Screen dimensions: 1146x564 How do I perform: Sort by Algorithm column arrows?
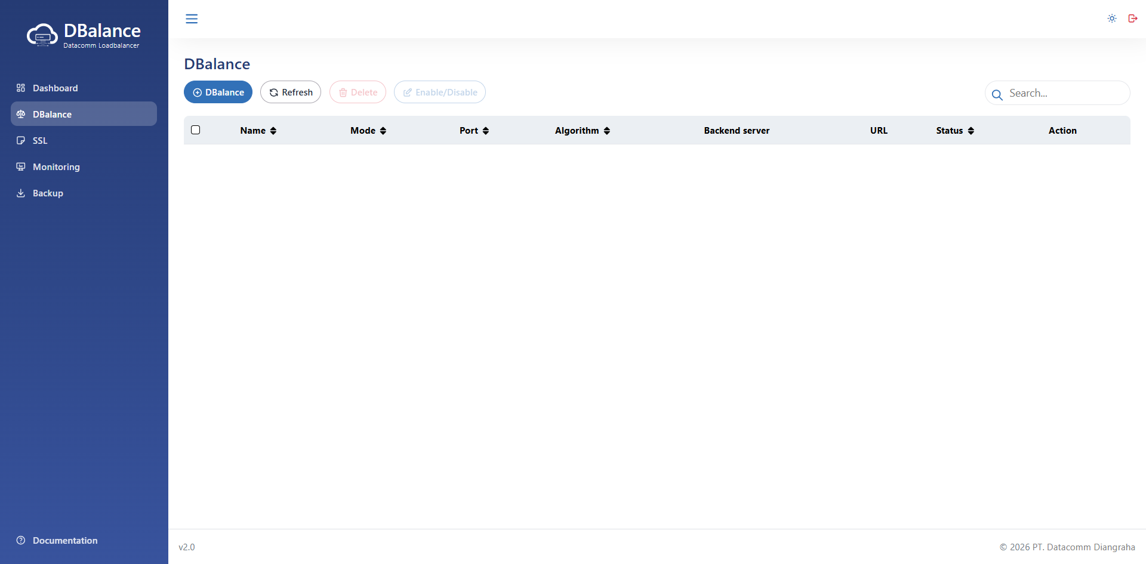(607, 131)
